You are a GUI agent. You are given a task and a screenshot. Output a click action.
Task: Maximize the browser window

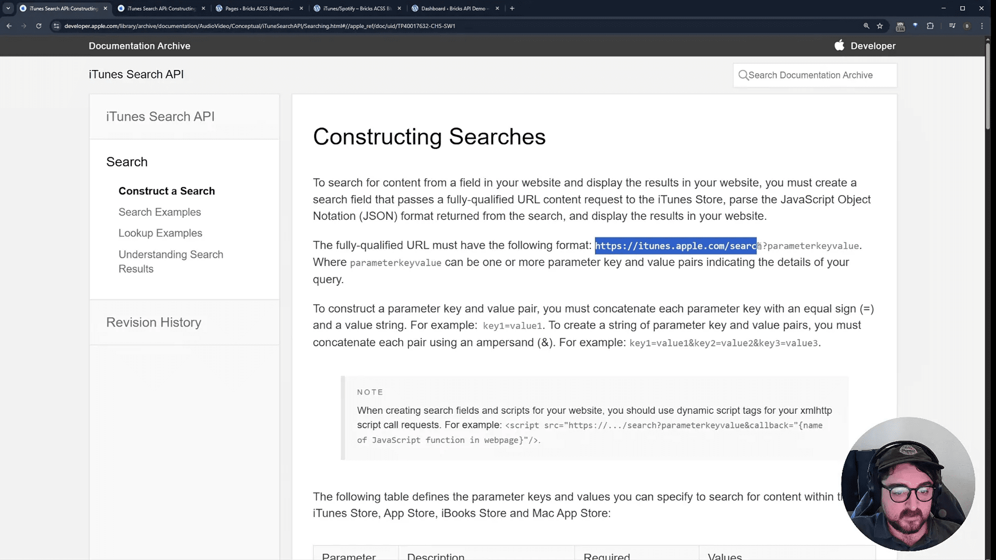(962, 8)
